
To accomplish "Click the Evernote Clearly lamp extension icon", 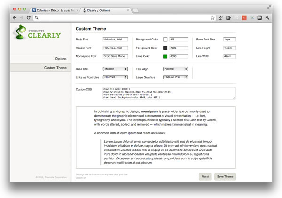I will coord(221,18).
